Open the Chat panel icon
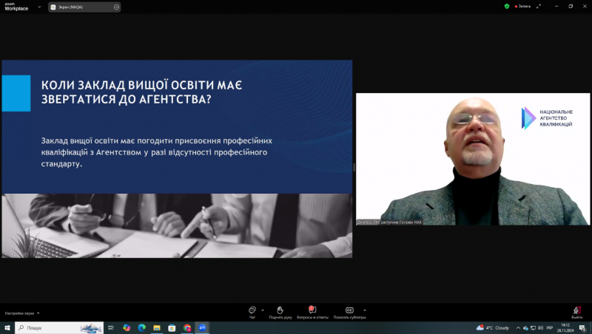This screenshot has width=592, height=334. (x=252, y=310)
